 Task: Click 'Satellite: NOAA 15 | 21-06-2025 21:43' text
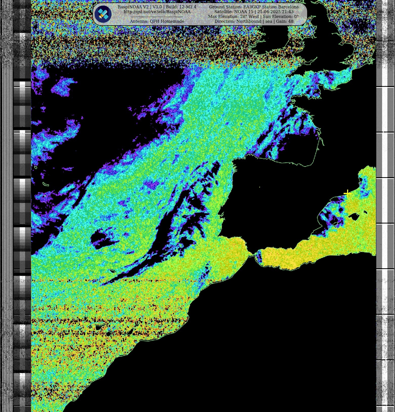254,12
